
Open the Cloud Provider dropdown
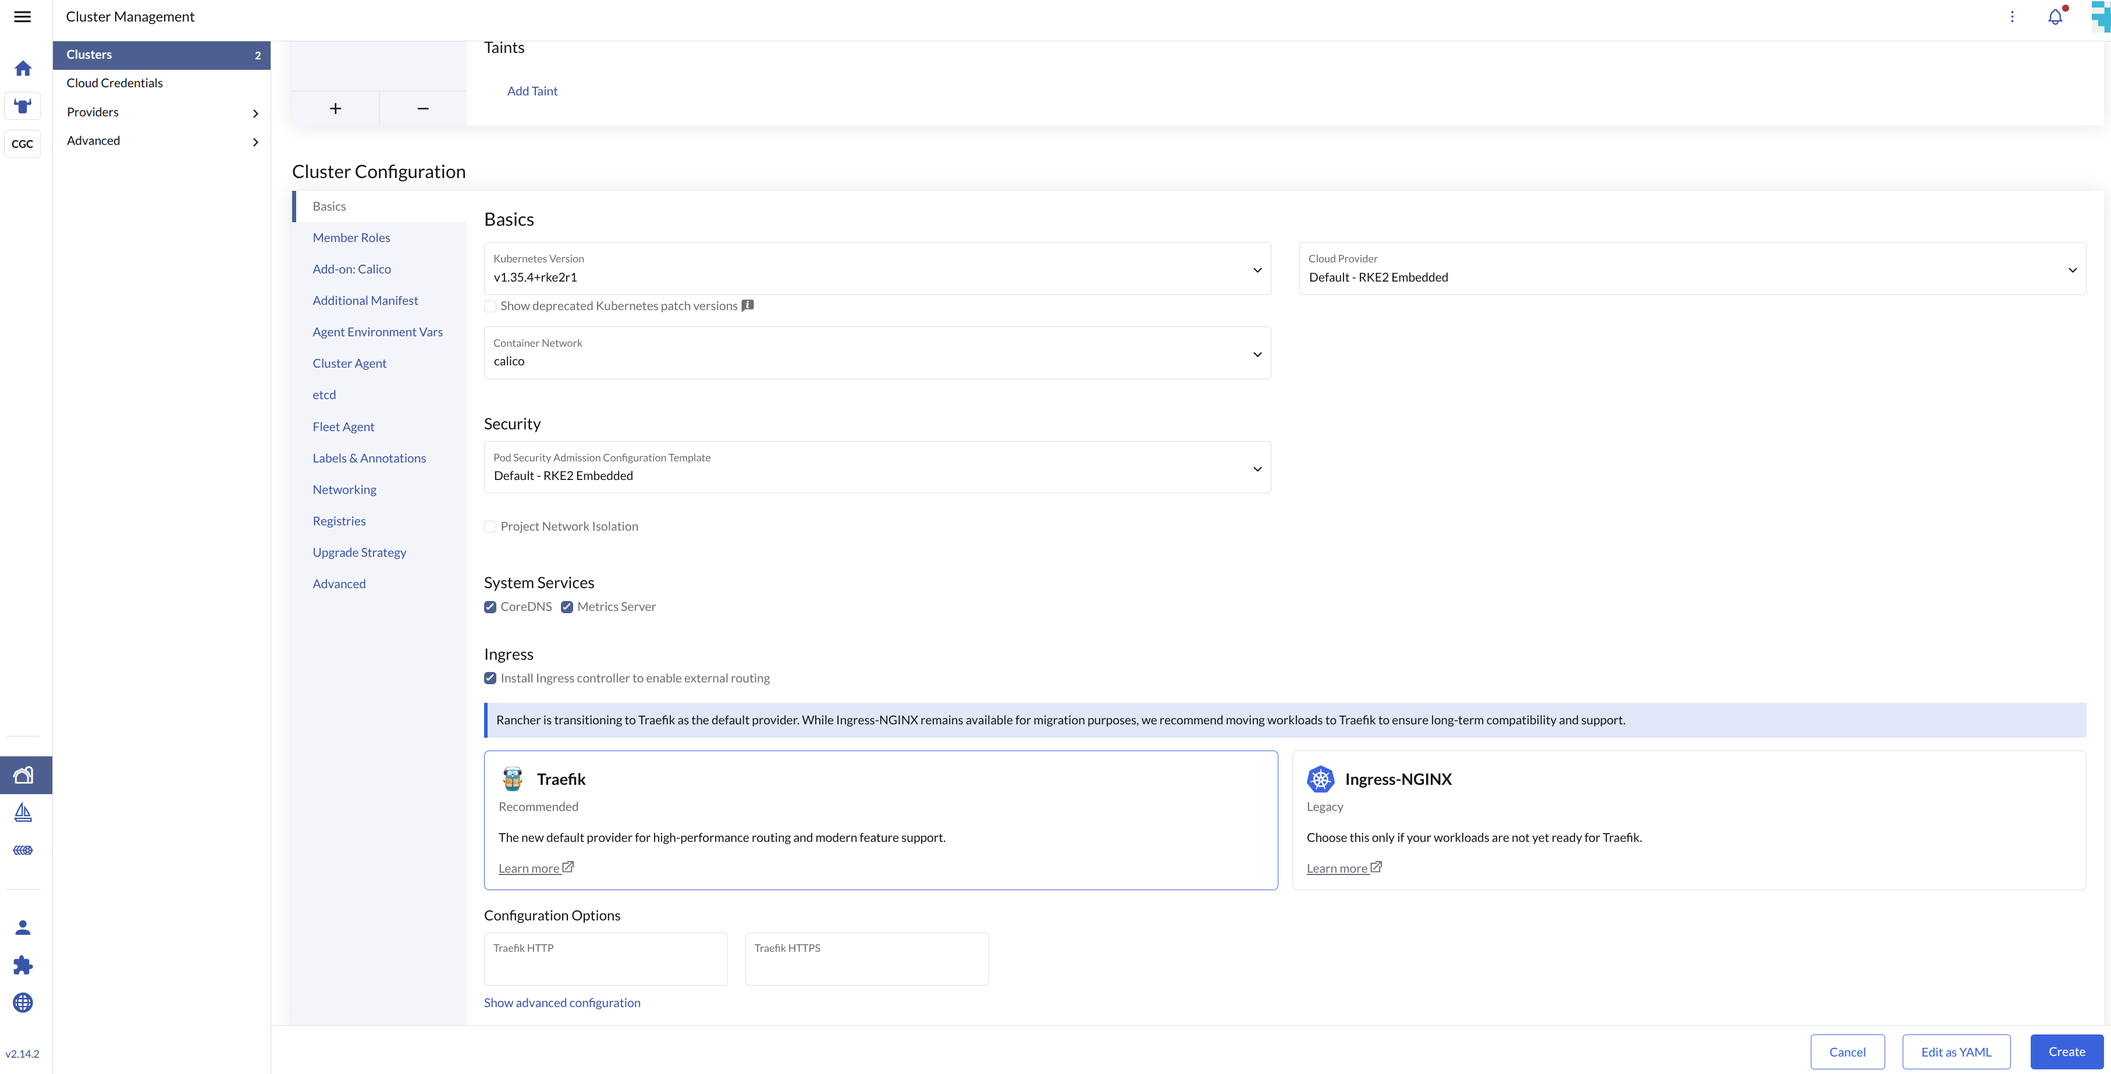tap(1692, 269)
